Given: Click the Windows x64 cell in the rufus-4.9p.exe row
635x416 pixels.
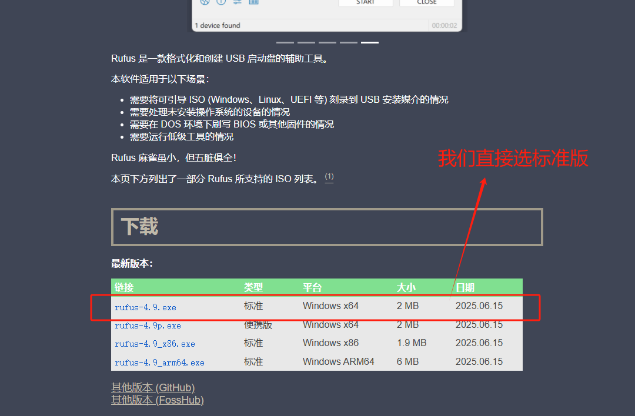Looking at the screenshot, I should coord(330,324).
